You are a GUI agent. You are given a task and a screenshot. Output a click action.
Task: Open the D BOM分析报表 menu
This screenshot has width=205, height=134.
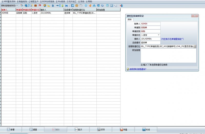(47, 2)
